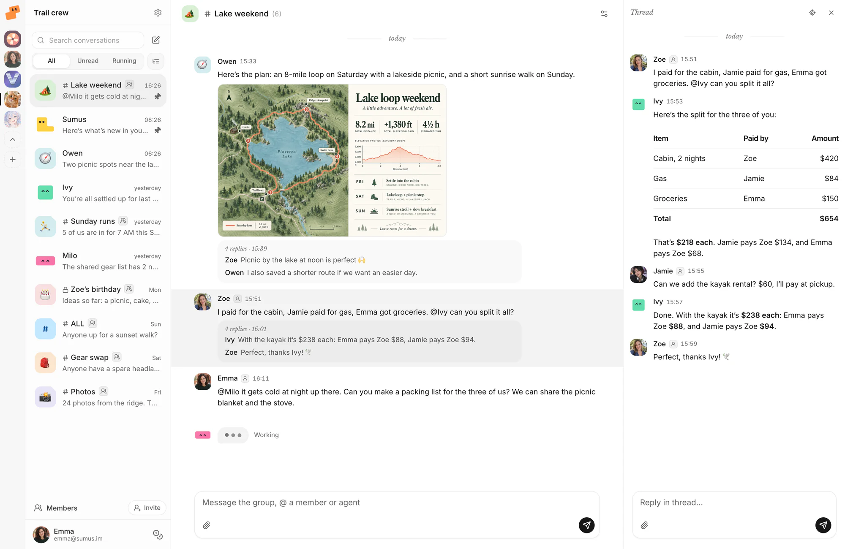Select the Unread filter tab
The width and height of the screenshot is (845, 549).
click(88, 61)
